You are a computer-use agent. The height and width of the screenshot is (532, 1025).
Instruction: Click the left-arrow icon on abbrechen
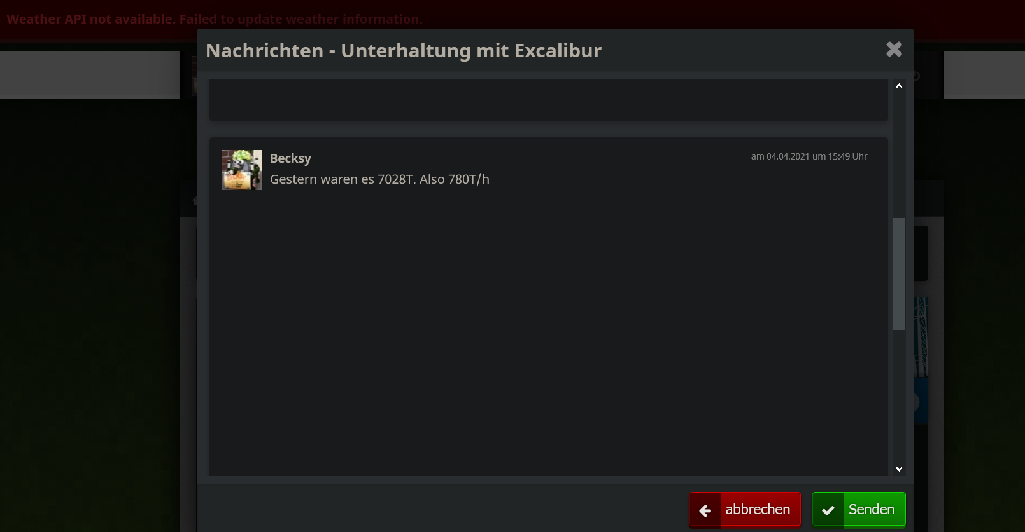[x=705, y=510]
